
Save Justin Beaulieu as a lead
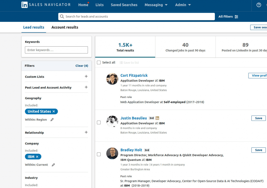click(x=258, y=118)
